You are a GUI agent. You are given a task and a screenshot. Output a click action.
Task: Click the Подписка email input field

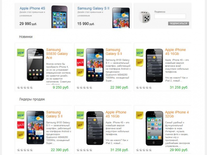click(x=170, y=16)
